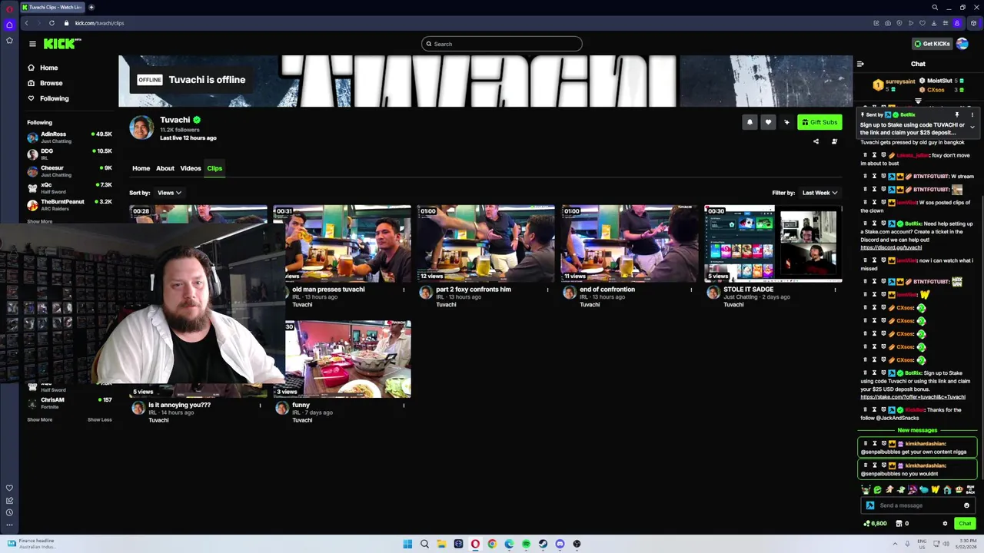
Task: Click the Send a message input
Action: 918,505
